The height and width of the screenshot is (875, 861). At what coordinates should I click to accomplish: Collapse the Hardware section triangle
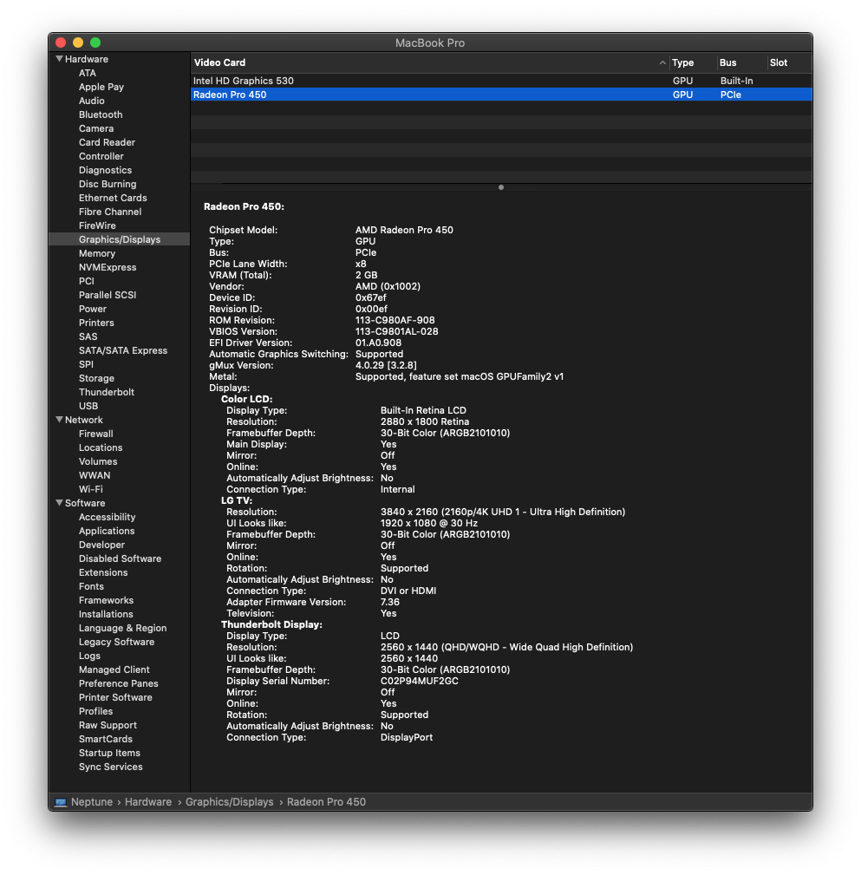pos(59,59)
